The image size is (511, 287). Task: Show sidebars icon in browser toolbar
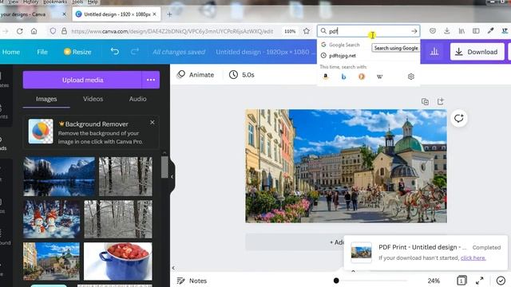[476, 31]
